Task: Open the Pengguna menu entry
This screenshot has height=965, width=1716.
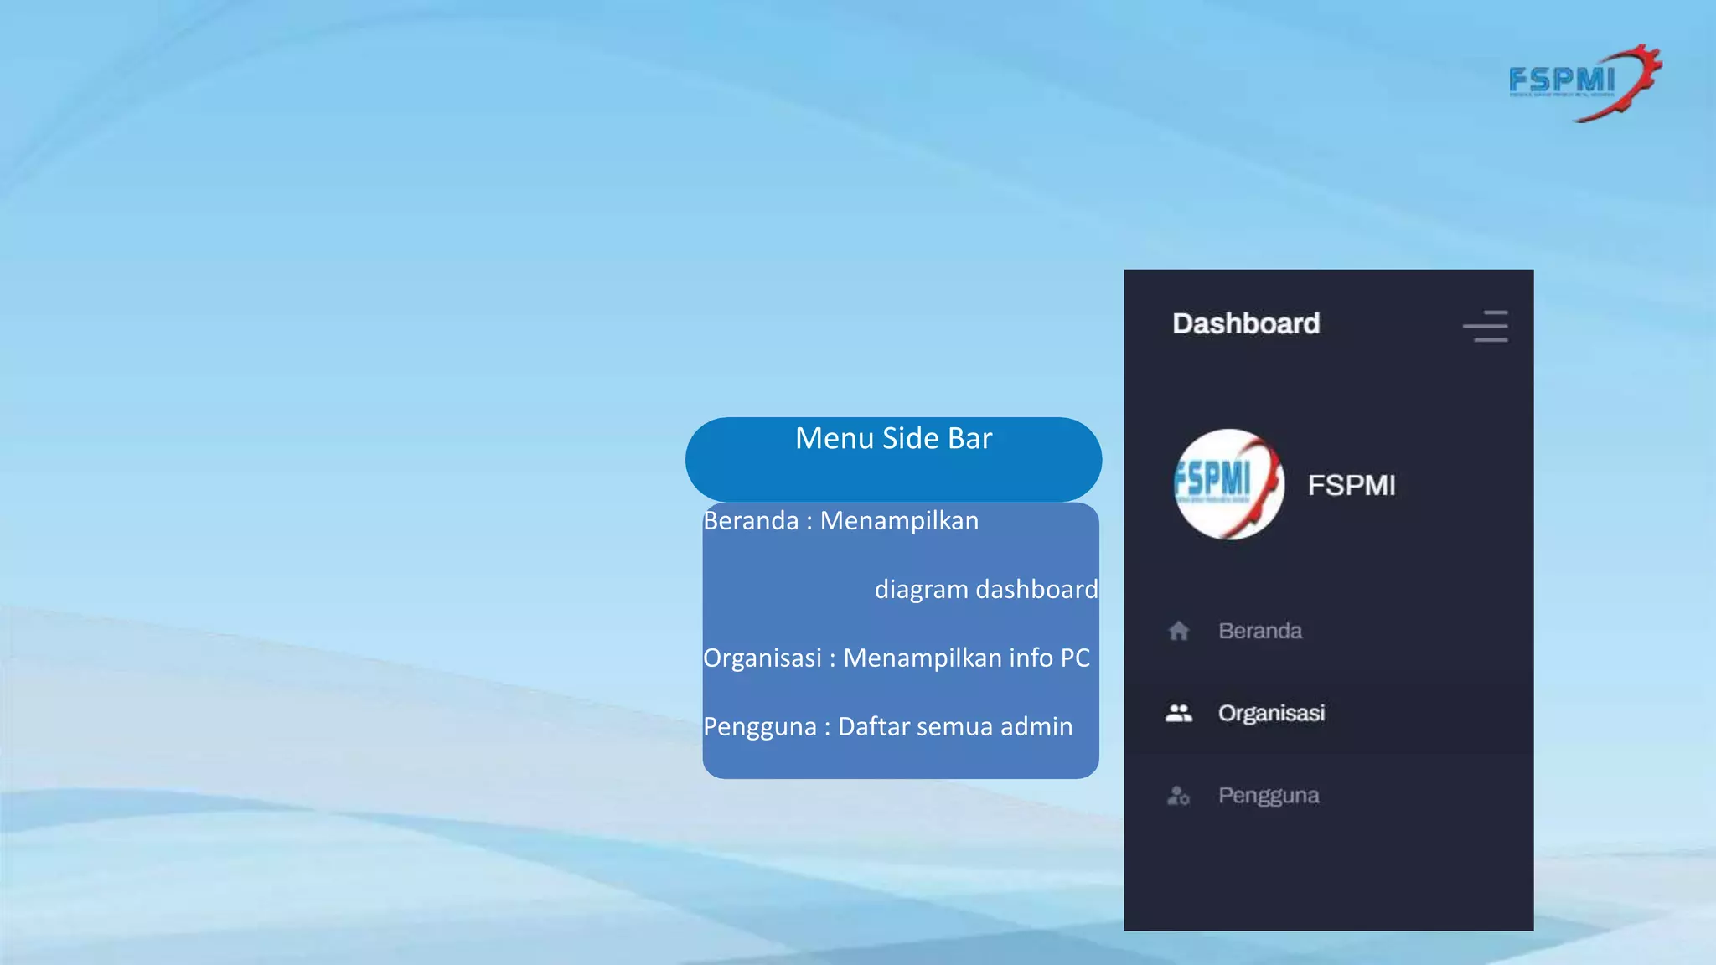Action: pos(1269,795)
